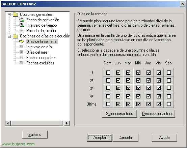Click the Fecha de activación calendar icon
Viewport: 187px width, 148px height.
[x=22, y=20]
